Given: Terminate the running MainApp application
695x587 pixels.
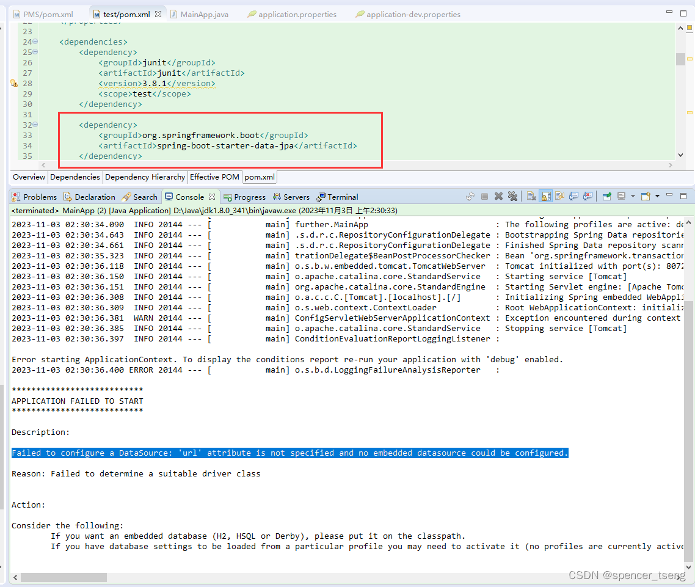Looking at the screenshot, I should pyautogui.click(x=484, y=197).
